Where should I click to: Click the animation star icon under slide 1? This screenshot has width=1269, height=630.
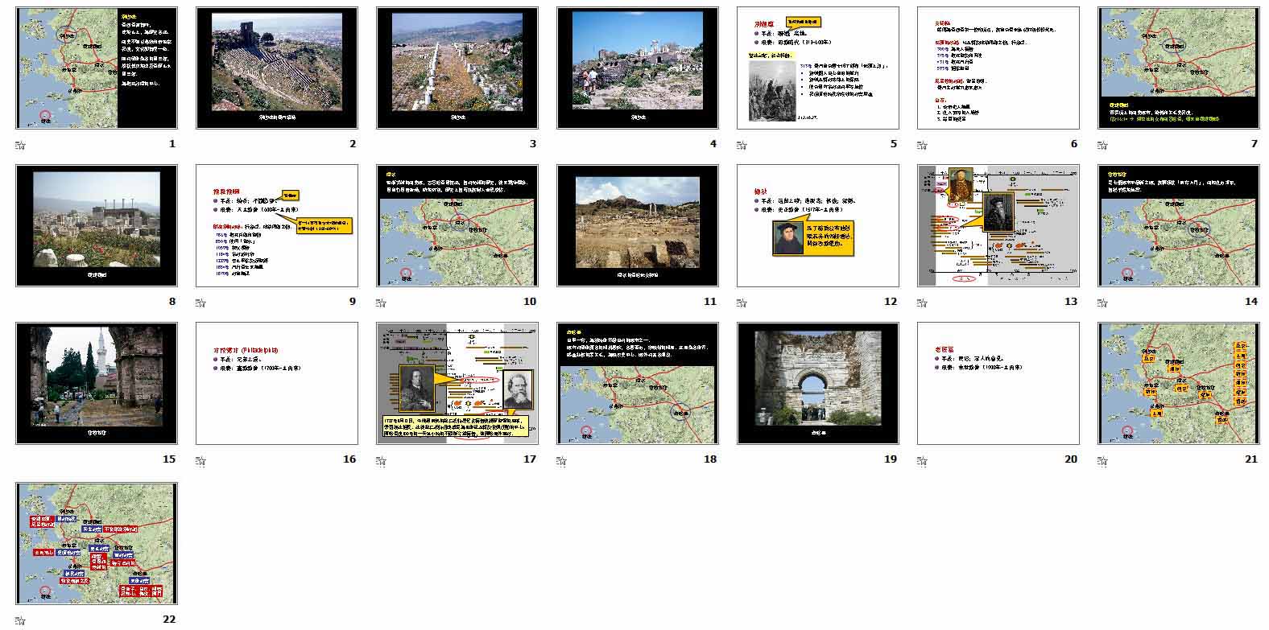coord(21,146)
